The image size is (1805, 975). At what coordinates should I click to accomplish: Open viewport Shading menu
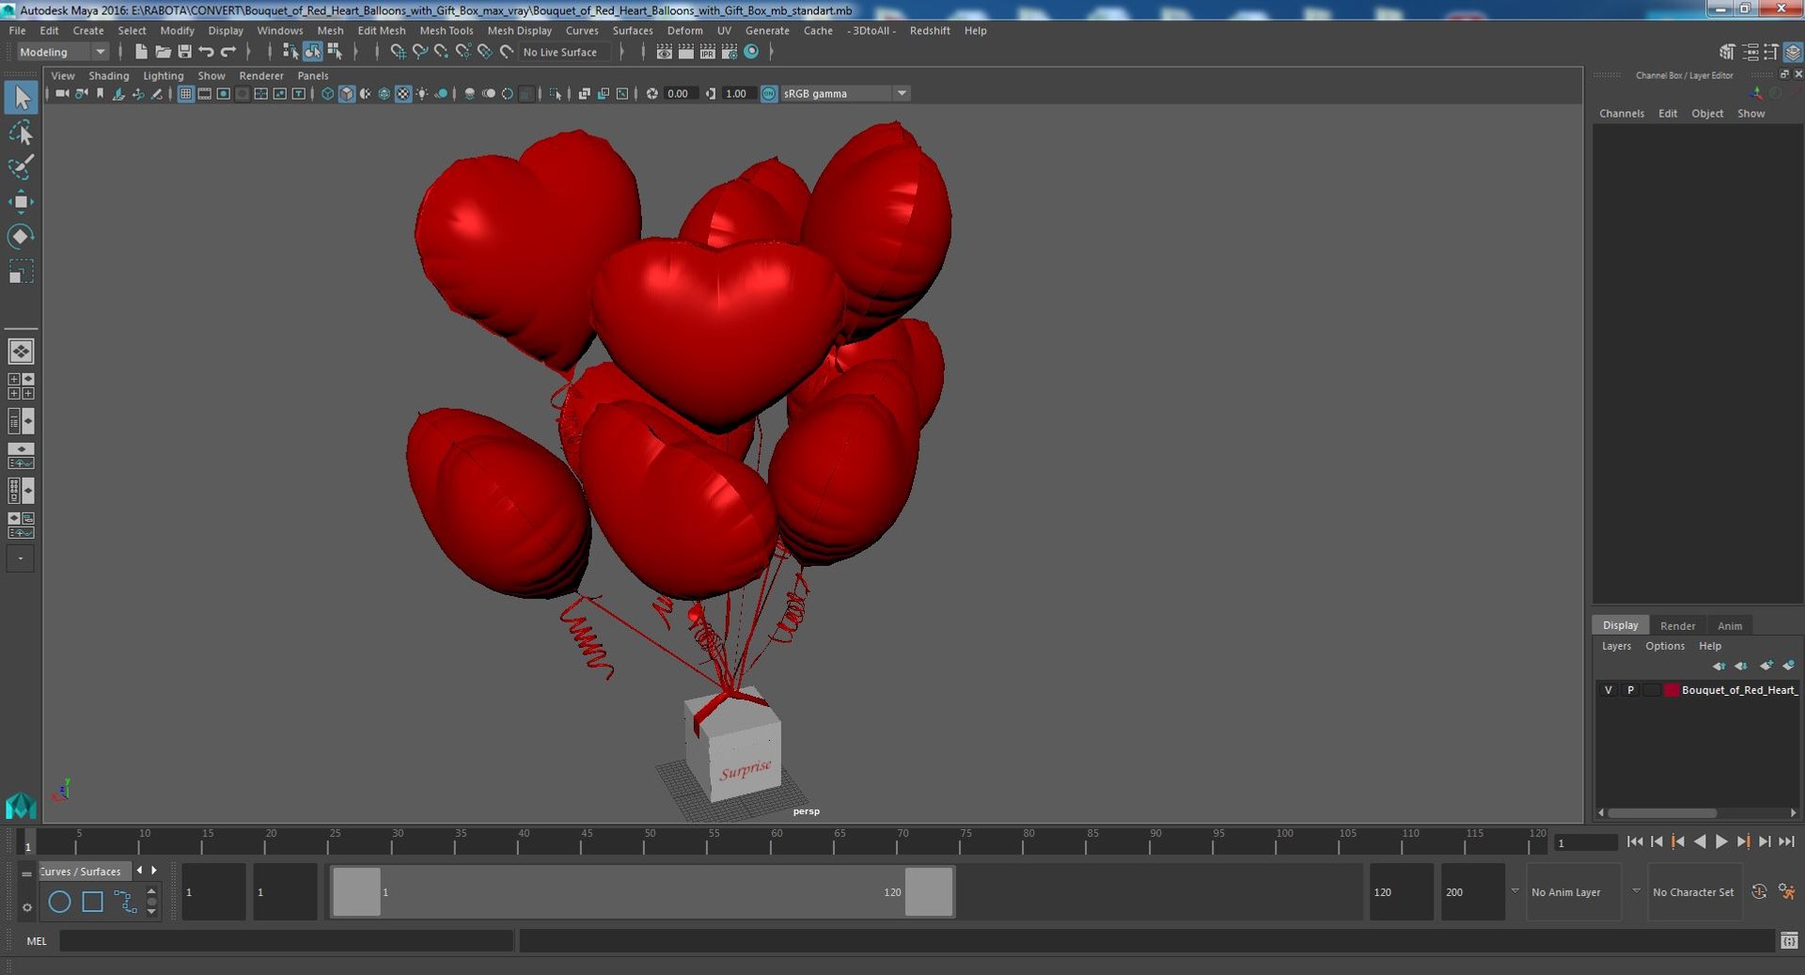[x=108, y=75]
